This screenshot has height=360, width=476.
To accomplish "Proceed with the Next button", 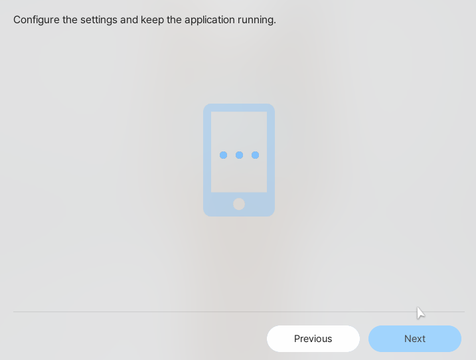I will [x=415, y=339].
